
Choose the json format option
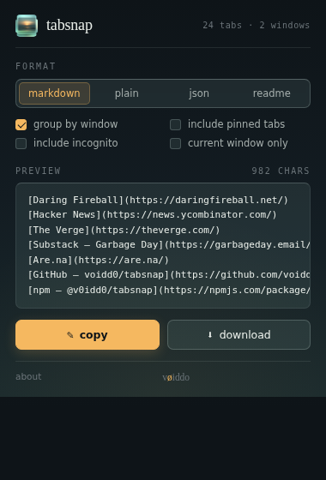tap(199, 93)
